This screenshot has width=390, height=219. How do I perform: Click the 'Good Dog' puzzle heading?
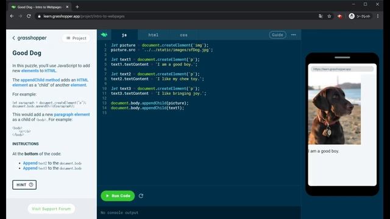pos(27,53)
